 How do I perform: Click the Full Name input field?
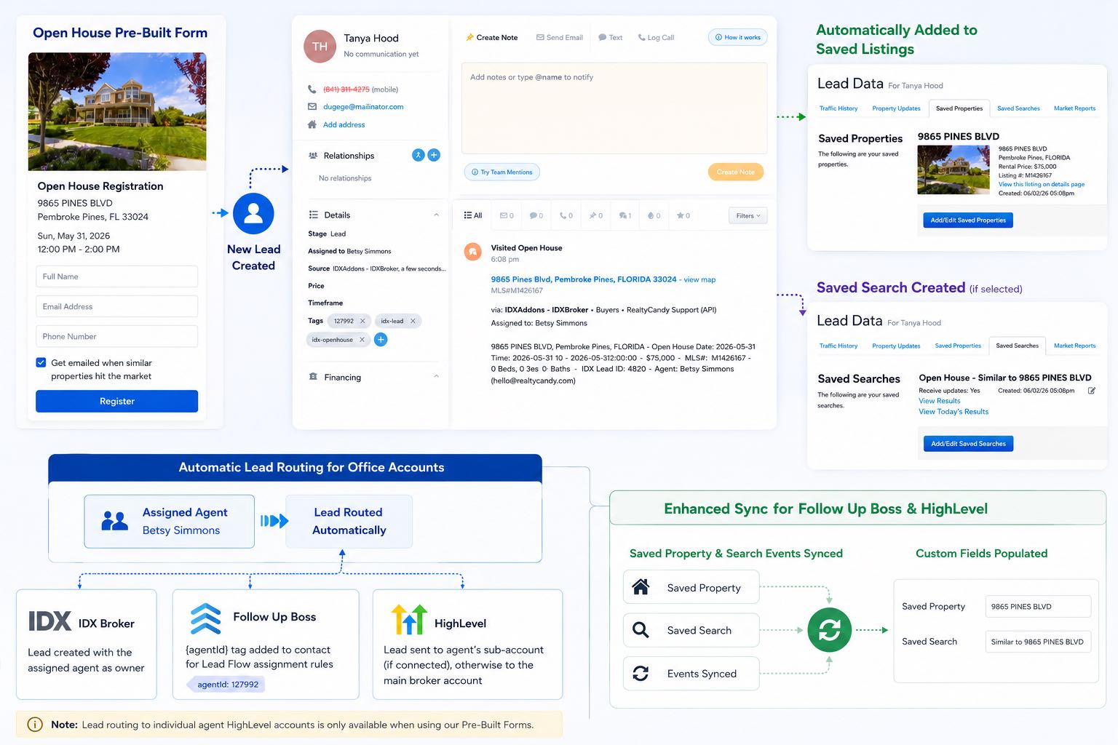click(x=117, y=276)
